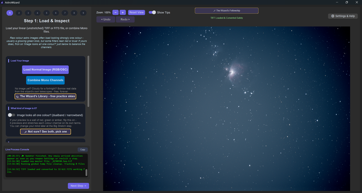Zoom in with the plus button

(x=123, y=12)
